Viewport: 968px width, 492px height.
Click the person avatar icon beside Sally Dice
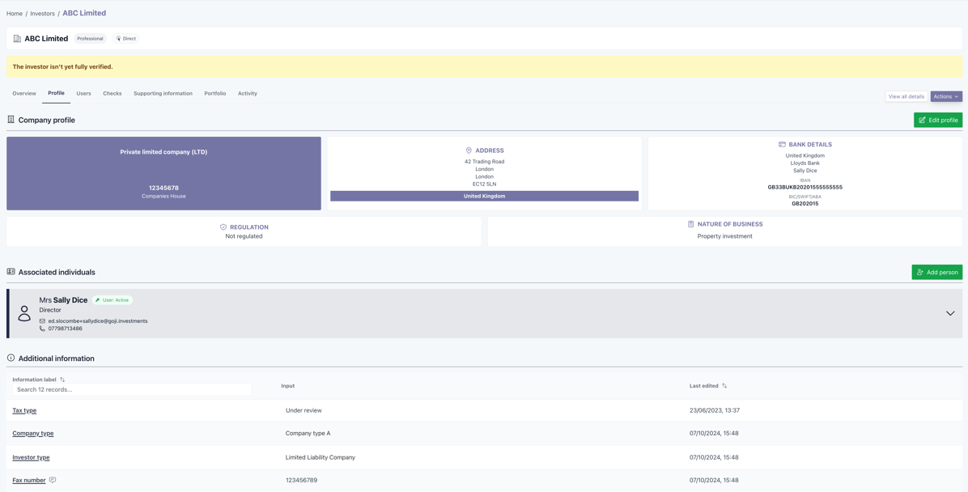click(23, 312)
